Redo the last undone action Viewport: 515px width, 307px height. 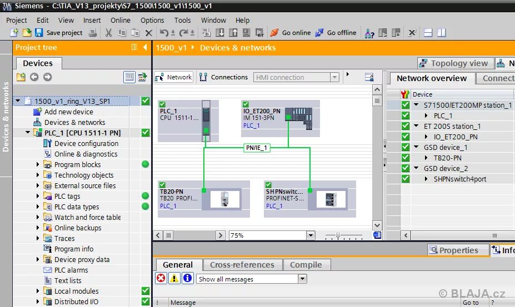(x=183, y=33)
